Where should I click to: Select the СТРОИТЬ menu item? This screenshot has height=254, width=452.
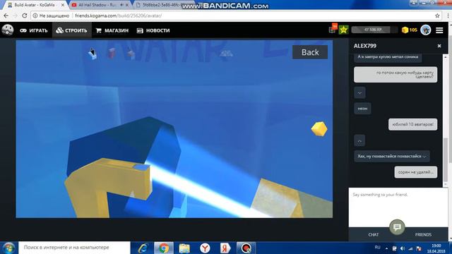(x=72, y=30)
